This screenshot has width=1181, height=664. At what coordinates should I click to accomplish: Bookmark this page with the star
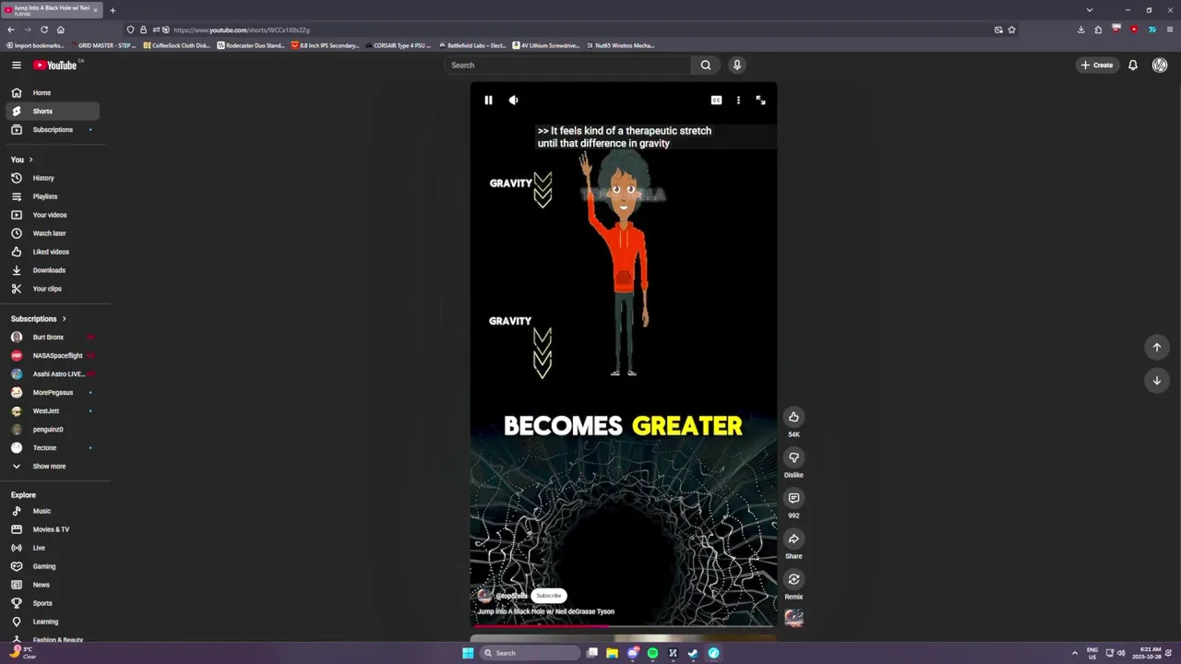pos(1011,30)
